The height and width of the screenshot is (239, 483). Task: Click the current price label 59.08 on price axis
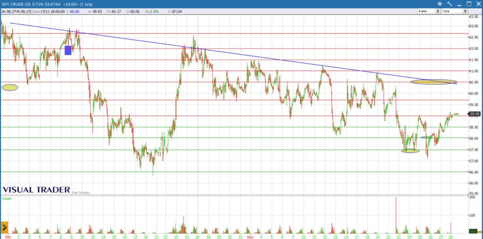pyautogui.click(x=474, y=114)
